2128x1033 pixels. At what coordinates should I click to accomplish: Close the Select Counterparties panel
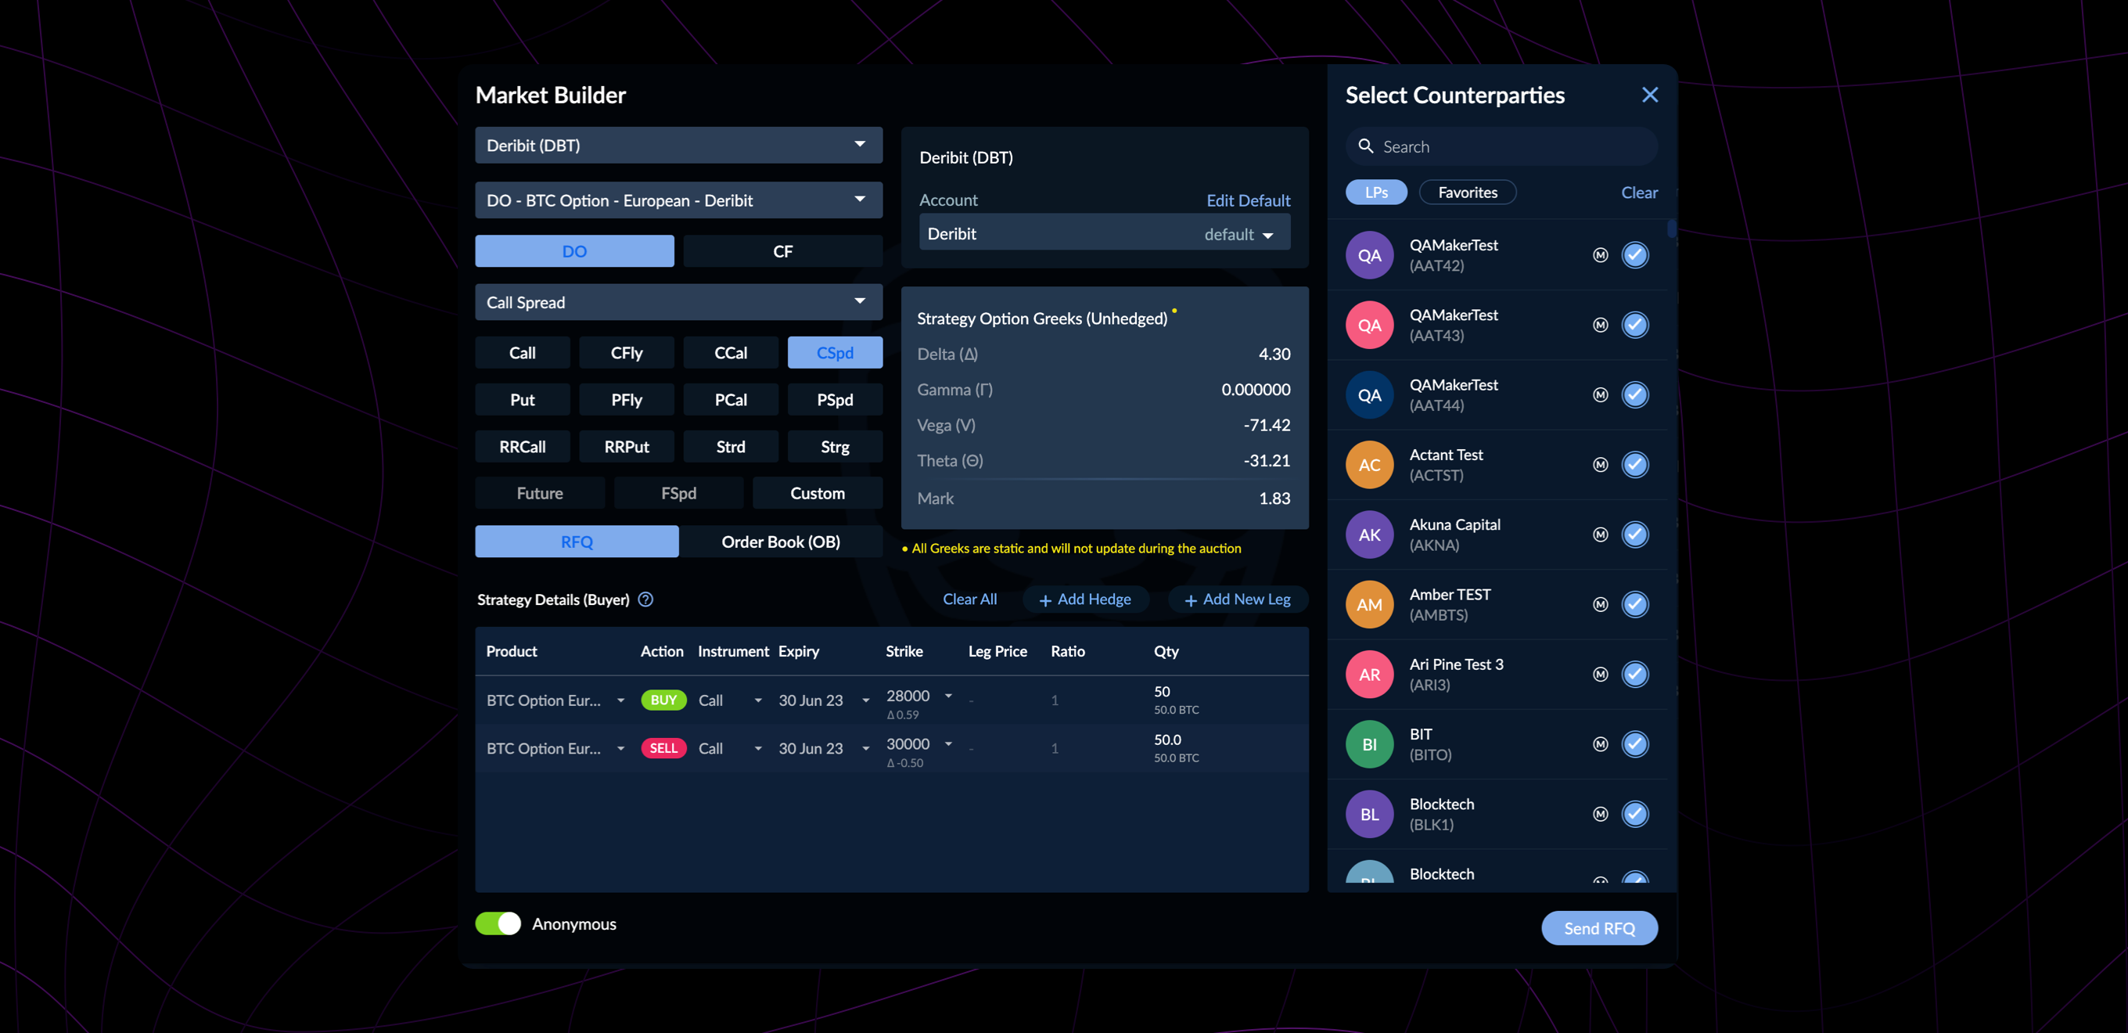[1650, 95]
